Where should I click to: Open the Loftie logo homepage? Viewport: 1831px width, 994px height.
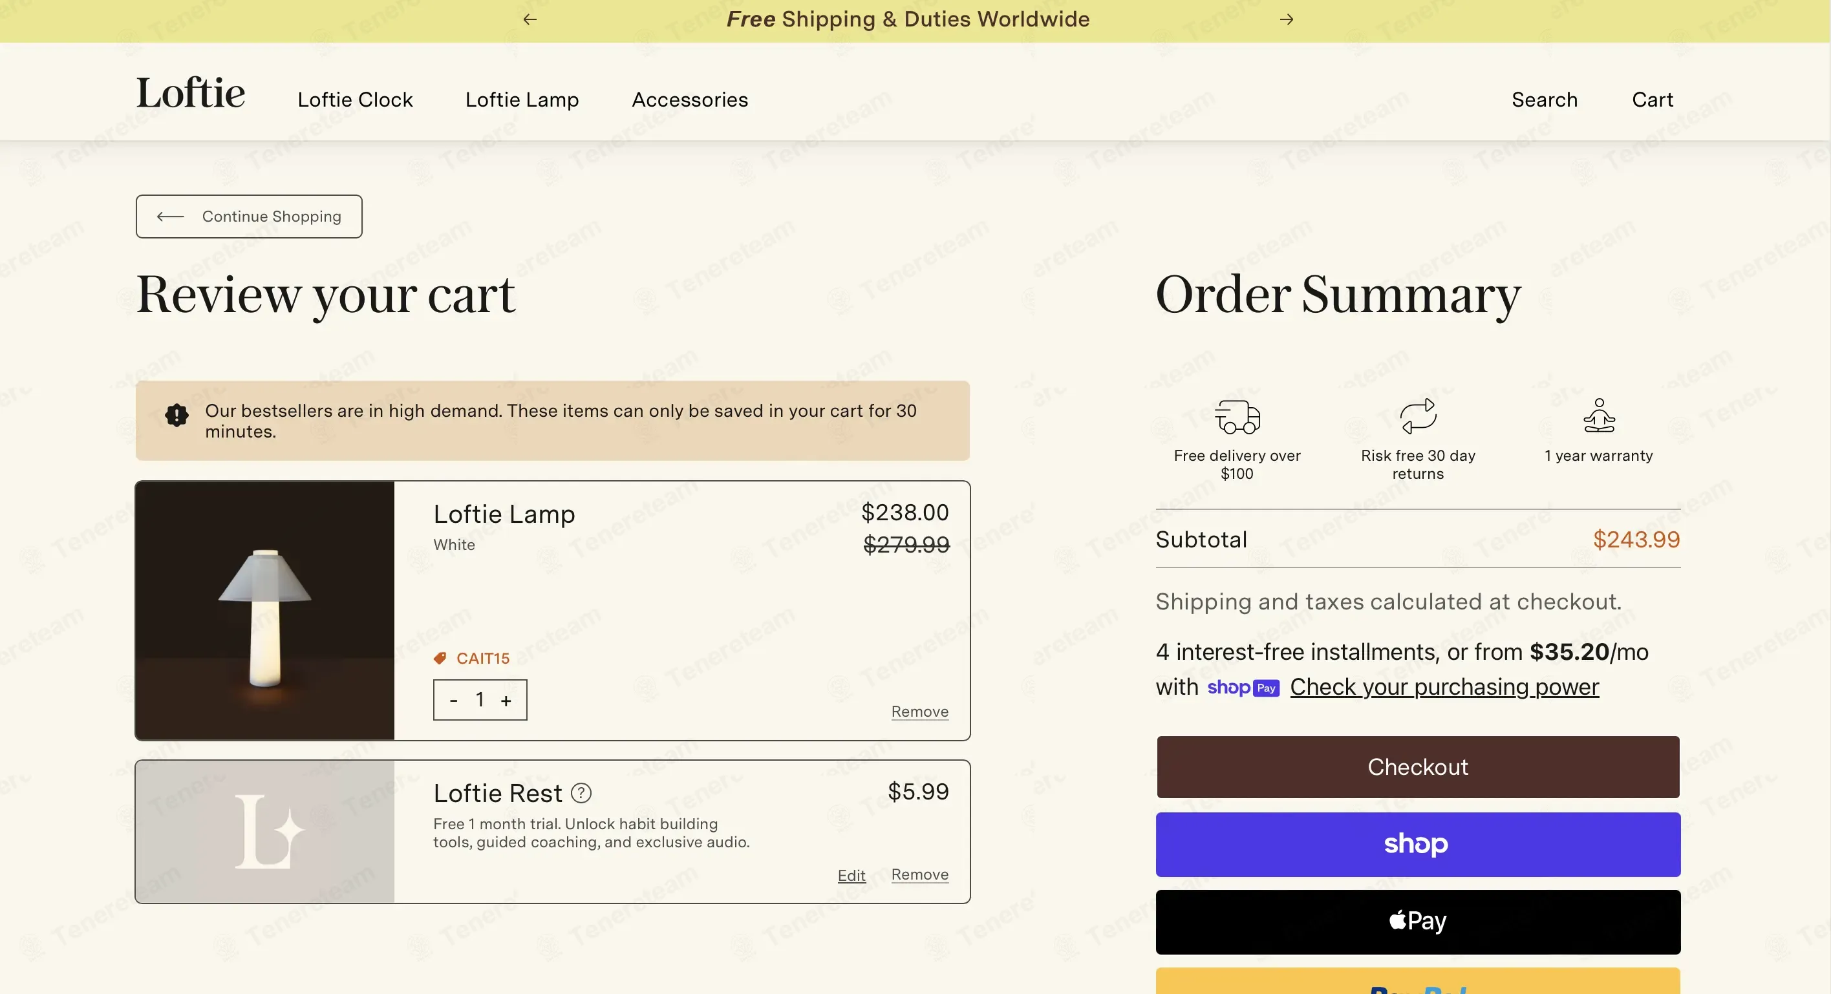tap(191, 93)
